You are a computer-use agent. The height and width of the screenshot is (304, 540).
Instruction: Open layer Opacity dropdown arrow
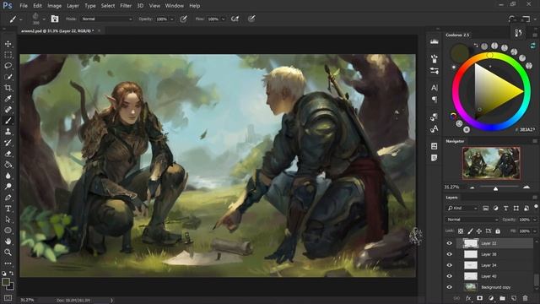point(535,220)
